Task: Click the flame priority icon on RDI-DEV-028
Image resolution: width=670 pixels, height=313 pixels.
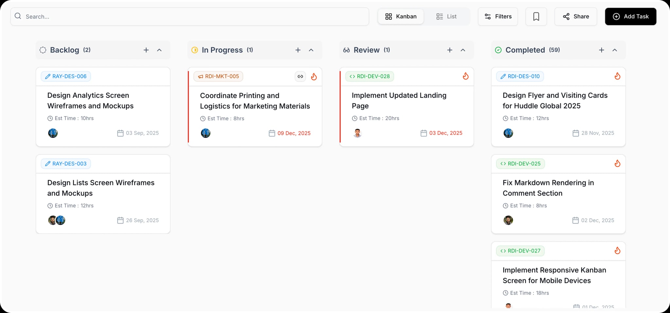Action: (466, 76)
